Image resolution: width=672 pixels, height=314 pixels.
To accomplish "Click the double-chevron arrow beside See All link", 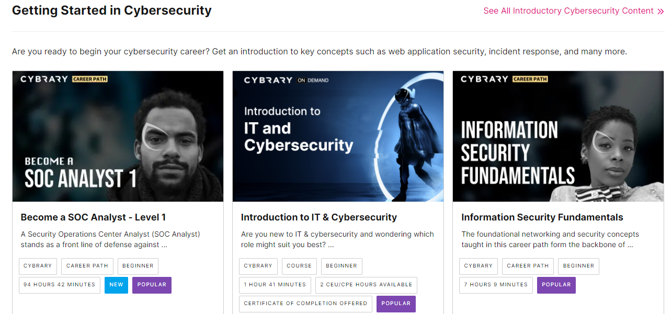I will (x=660, y=11).
